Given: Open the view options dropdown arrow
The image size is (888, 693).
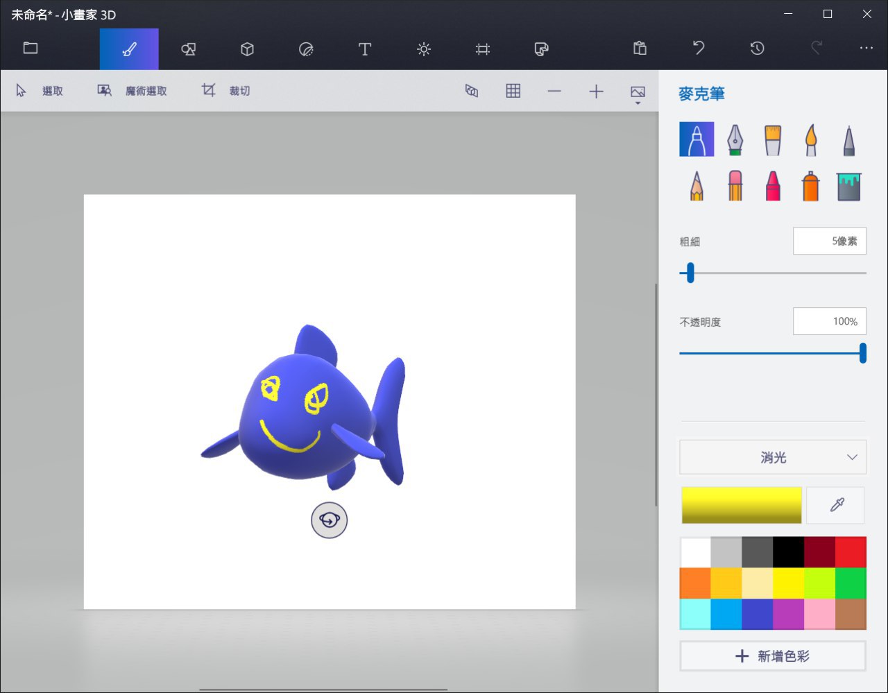Looking at the screenshot, I should tap(638, 103).
